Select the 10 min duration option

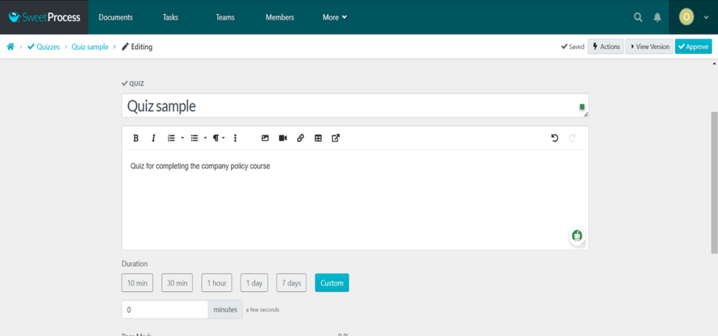(x=137, y=283)
